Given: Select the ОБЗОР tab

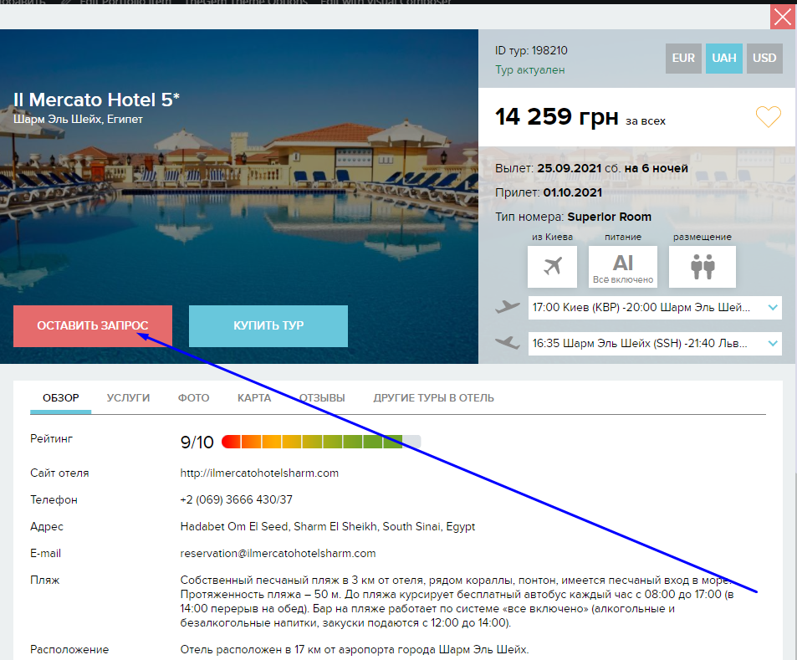Looking at the screenshot, I should pyautogui.click(x=60, y=397).
